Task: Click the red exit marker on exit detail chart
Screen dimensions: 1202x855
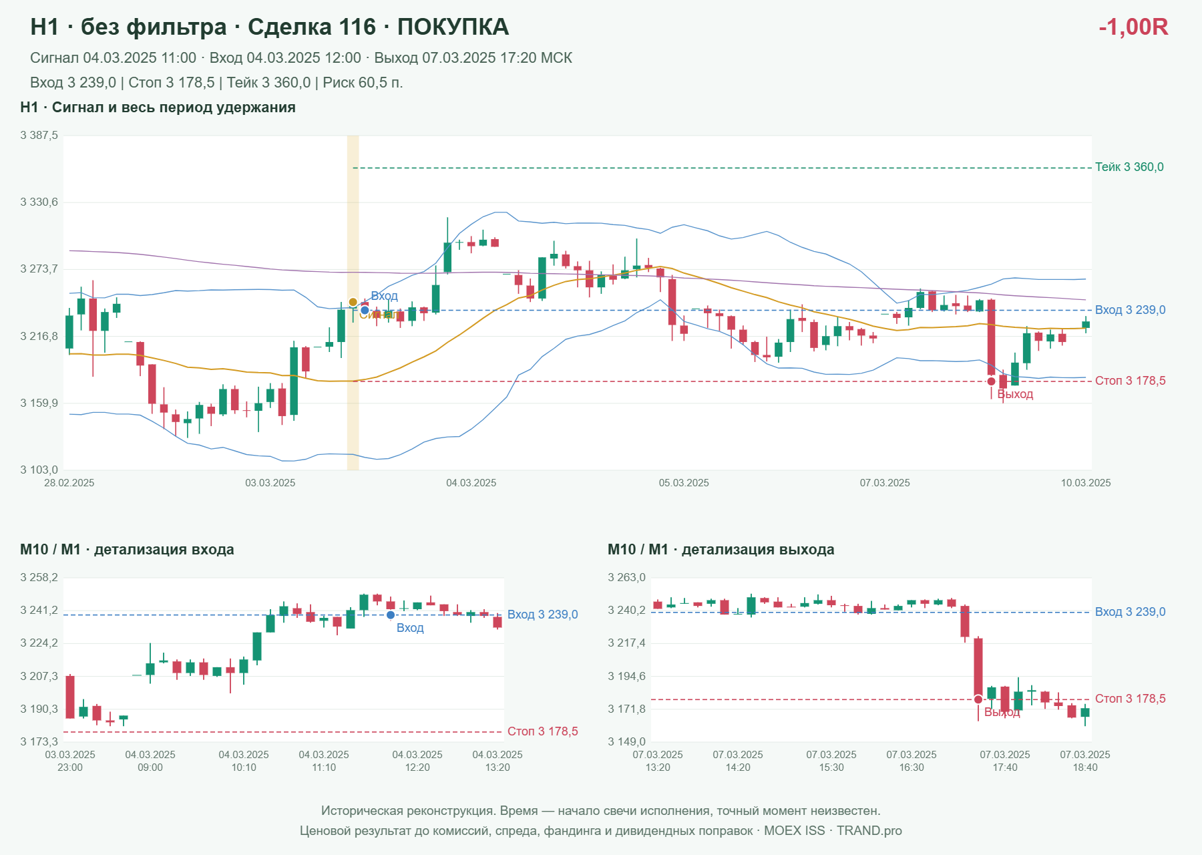Action: point(978,699)
